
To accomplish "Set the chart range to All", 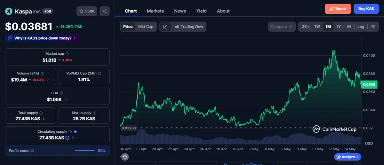I will [x=349, y=27].
